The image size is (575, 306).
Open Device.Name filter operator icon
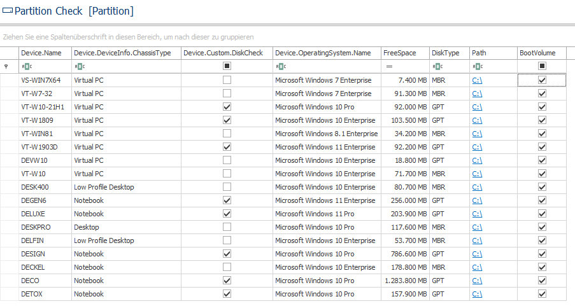pos(27,66)
